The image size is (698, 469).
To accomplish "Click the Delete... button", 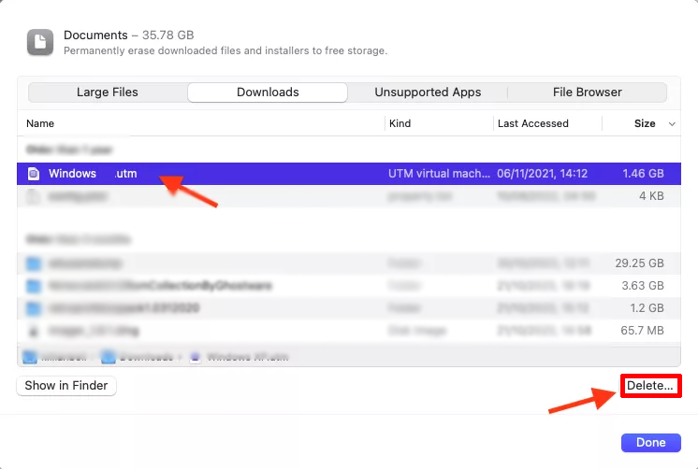I will point(650,386).
